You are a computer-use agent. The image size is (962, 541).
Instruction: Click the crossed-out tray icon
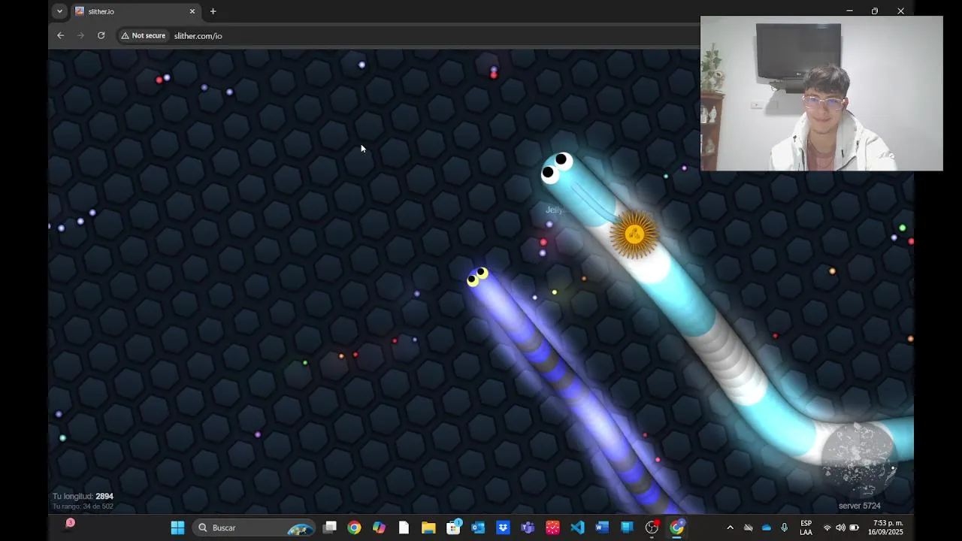coord(748,527)
